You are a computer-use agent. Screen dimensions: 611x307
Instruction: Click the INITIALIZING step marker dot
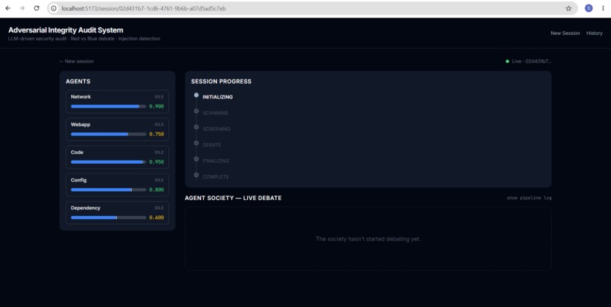[x=196, y=95]
